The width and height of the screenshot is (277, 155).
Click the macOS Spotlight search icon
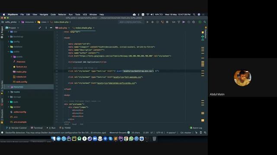pyautogui.click(x=194, y=15)
